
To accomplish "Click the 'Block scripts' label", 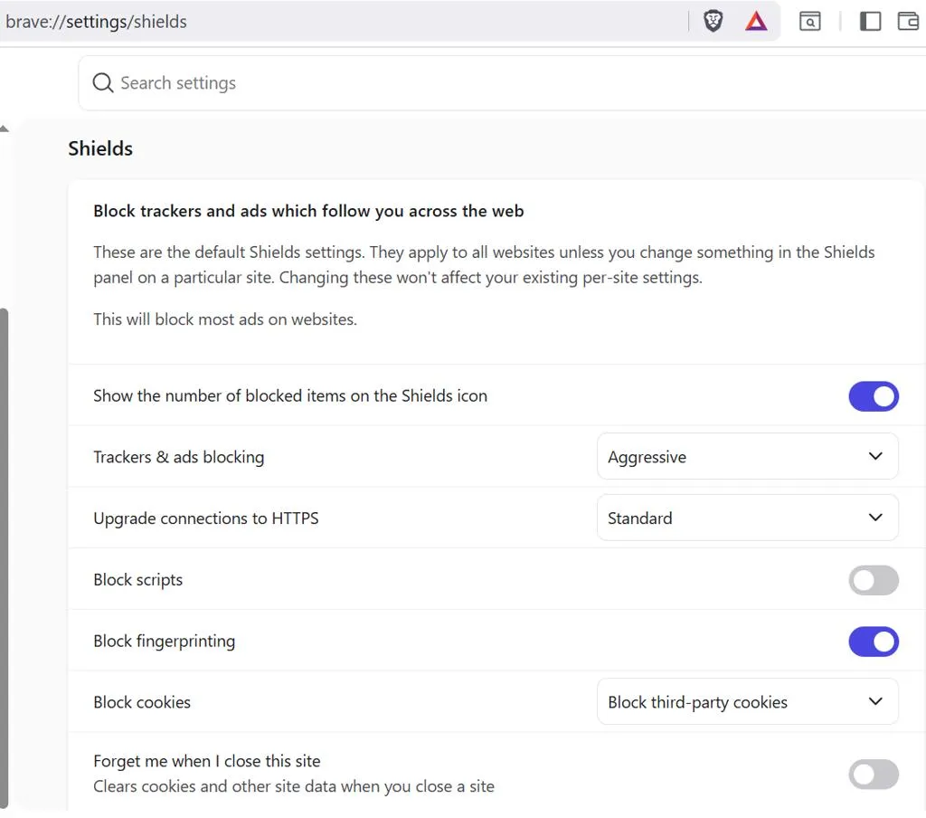I will click(x=138, y=580).
